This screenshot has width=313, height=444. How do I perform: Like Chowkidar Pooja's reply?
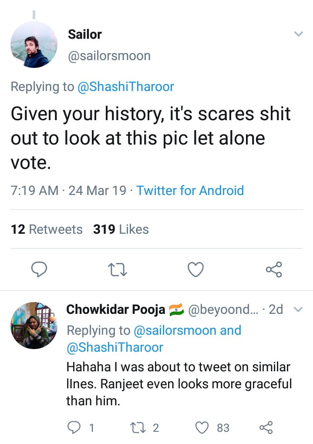pyautogui.click(x=202, y=428)
